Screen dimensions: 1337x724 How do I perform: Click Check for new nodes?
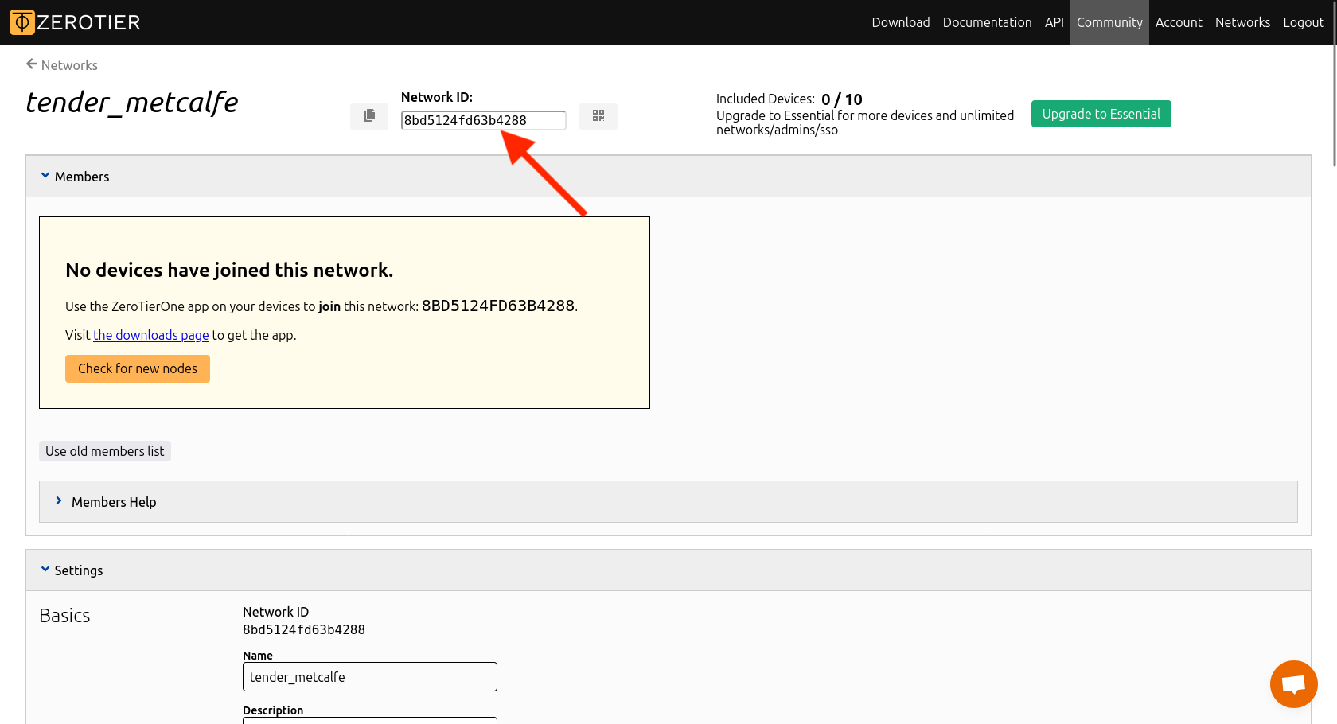click(x=138, y=368)
